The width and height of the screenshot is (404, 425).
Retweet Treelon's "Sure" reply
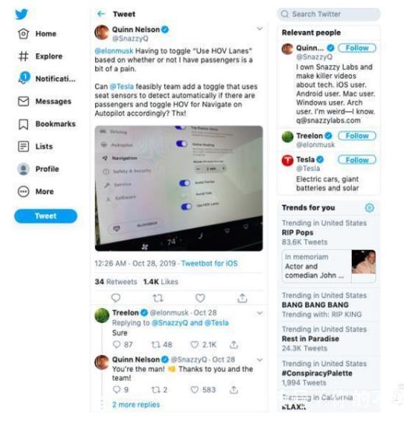[x=156, y=345]
